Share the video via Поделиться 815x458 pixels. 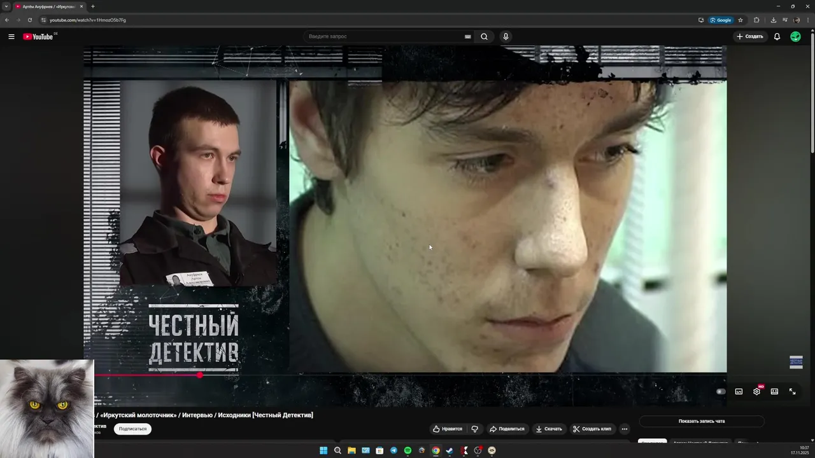[x=507, y=429]
